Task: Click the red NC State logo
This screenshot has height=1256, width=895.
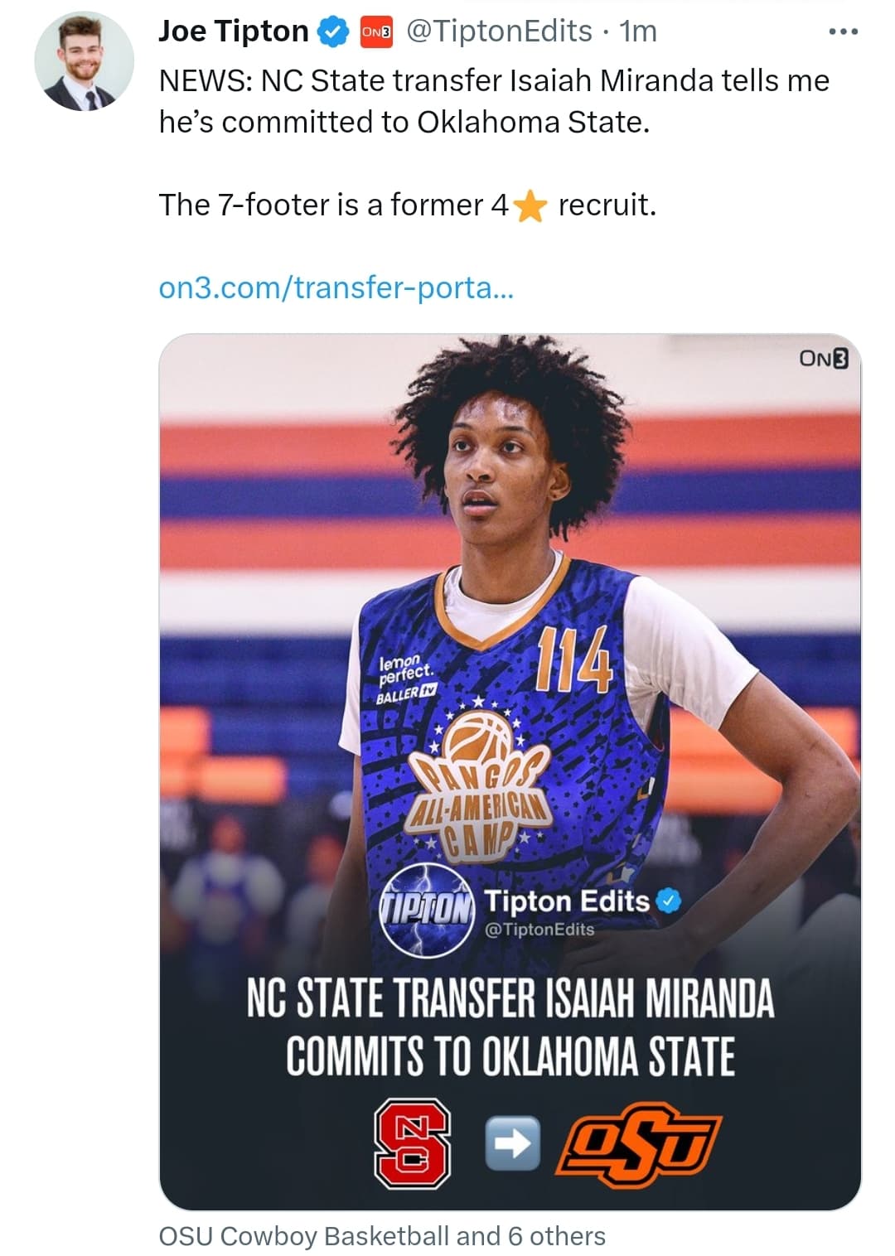Action: pos(412,1143)
